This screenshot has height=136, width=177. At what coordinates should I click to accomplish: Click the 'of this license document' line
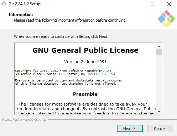(66, 84)
